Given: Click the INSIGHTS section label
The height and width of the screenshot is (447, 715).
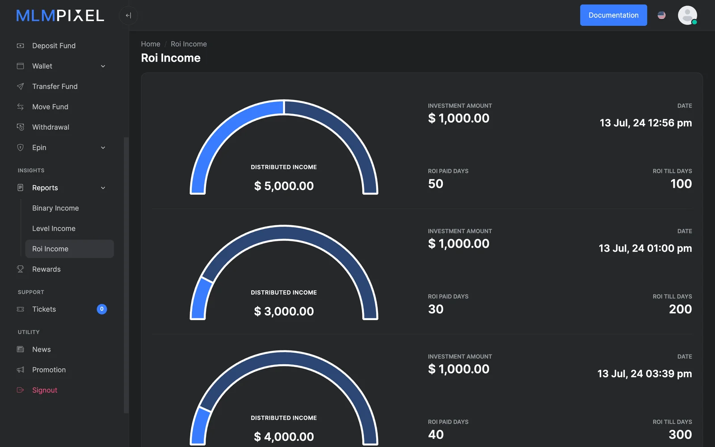Looking at the screenshot, I should click(31, 170).
